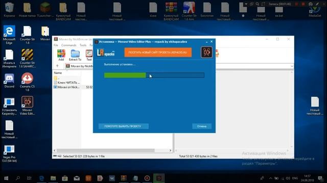Open the Tools menu in WinRAR
The height and width of the screenshot is (183, 327).
[x=83, y=45]
